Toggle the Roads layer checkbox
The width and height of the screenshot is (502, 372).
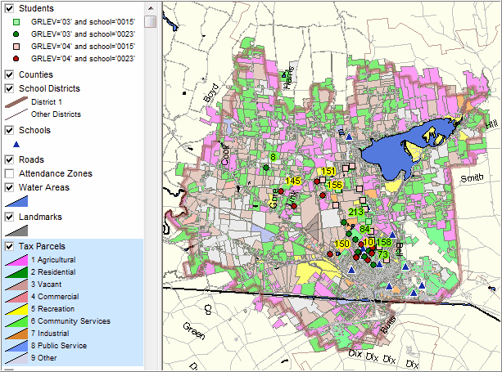tap(10, 159)
